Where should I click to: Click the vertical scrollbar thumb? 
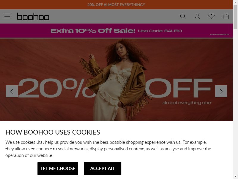(x=235, y=17)
